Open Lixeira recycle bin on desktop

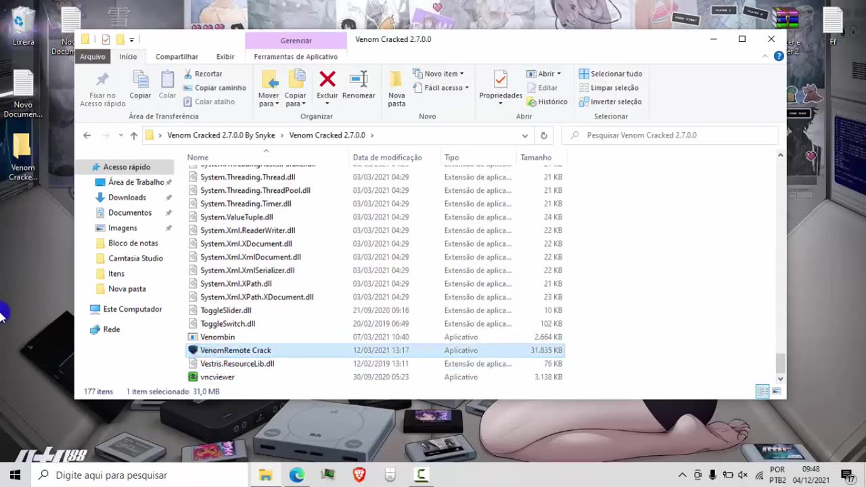[x=23, y=27]
